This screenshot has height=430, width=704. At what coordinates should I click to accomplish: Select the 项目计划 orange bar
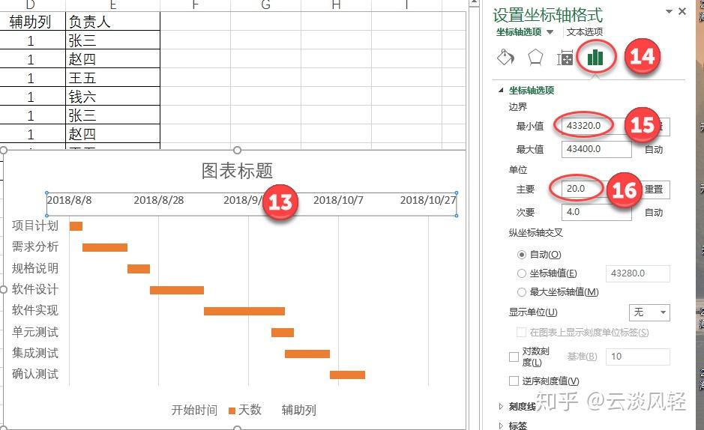coord(76,226)
